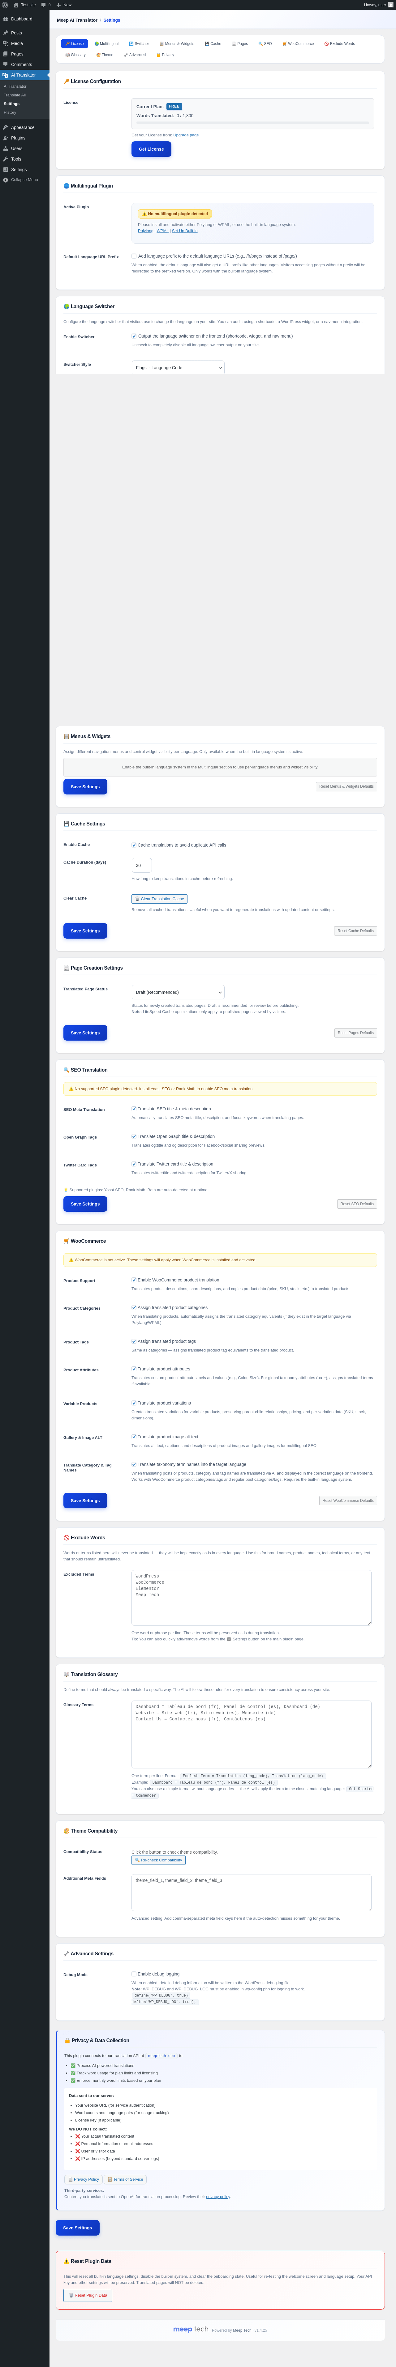Open Dashboard from the sidebar icon
Viewport: 396px width, 2367px height.
6,18
